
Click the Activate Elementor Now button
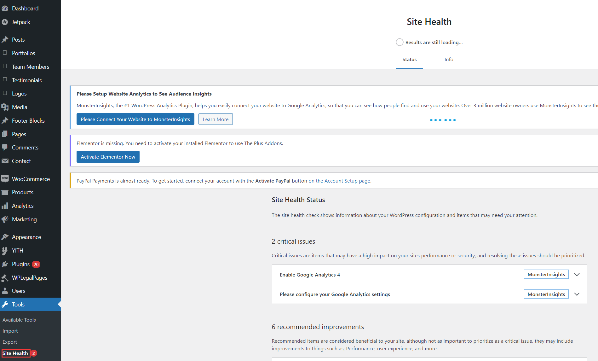[108, 157]
